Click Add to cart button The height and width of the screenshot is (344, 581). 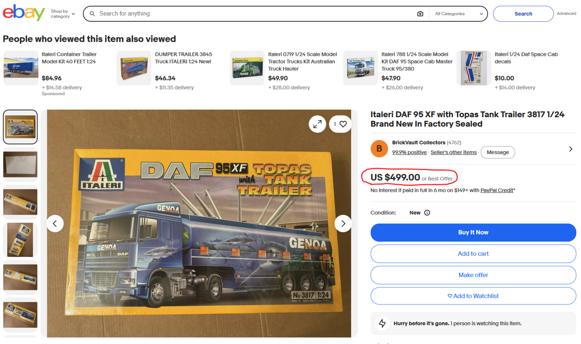473,254
